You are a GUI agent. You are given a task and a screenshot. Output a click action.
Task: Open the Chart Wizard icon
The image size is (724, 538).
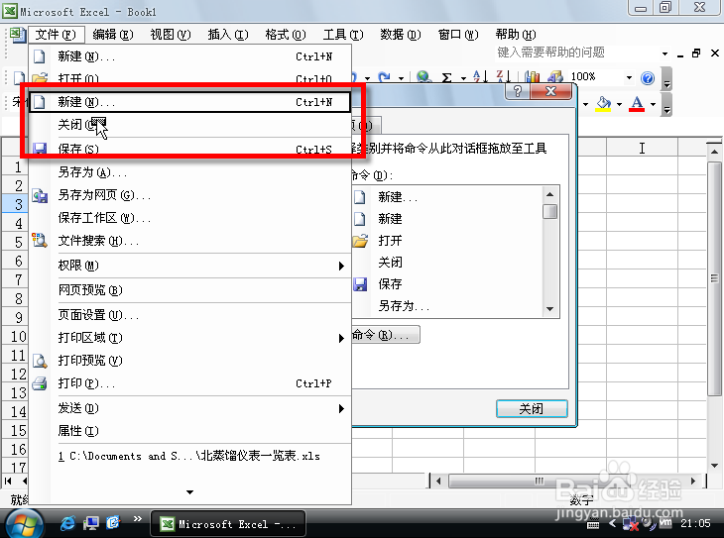[x=533, y=77]
